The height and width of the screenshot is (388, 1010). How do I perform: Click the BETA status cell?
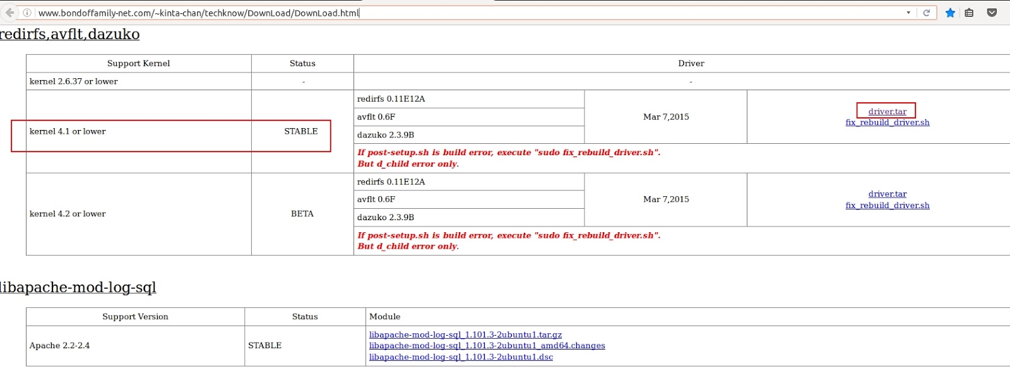tap(302, 214)
